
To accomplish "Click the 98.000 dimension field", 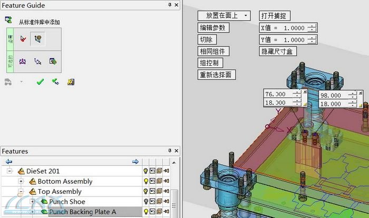I will click(334, 95).
